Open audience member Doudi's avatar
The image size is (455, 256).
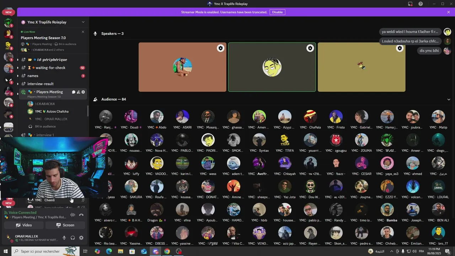[x=131, y=117]
